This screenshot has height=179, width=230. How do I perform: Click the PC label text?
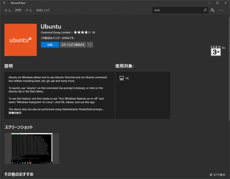click(127, 78)
